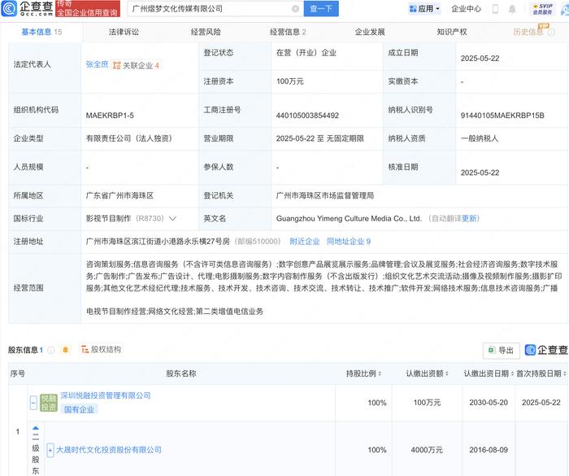Open the notification bell in the header
Image resolution: width=569 pixels, height=476 pixels.
[x=512, y=9]
